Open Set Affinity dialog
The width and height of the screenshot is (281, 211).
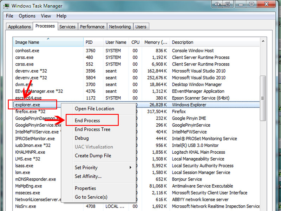88,176
